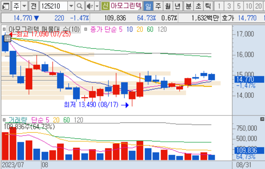Select the 5 interval button
The height and width of the screenshot is (169, 265).
tap(239, 6)
